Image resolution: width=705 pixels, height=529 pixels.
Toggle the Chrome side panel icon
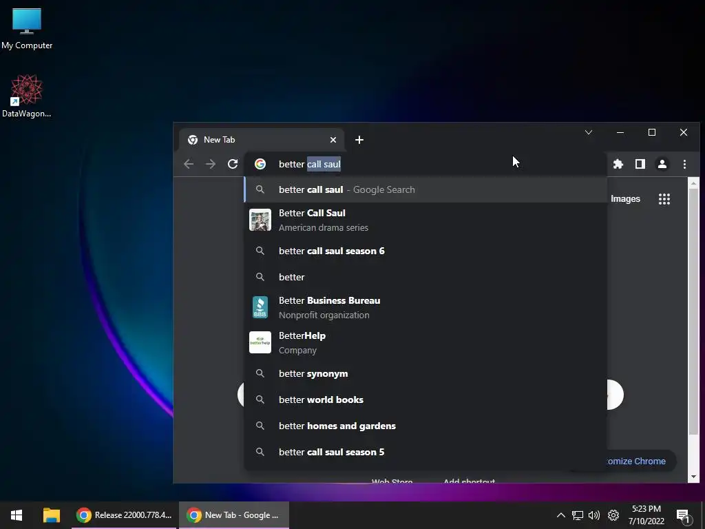tap(640, 164)
